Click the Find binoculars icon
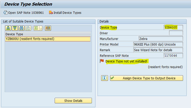This screenshot has width=191, height=108. tap(21, 28)
